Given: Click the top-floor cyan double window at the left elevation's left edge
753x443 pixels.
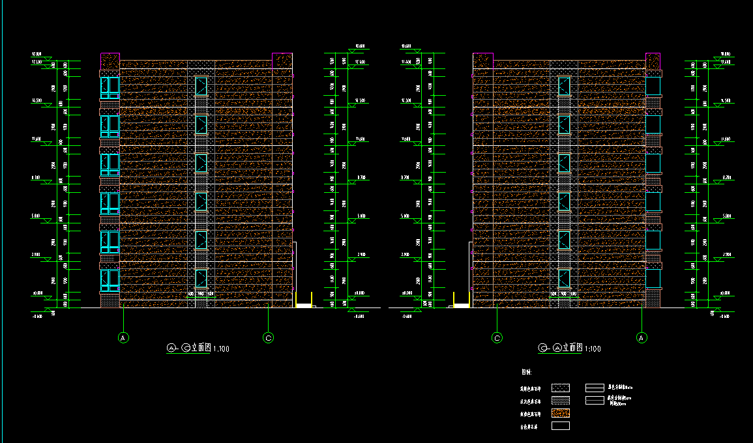Looking at the screenshot, I should (x=110, y=87).
